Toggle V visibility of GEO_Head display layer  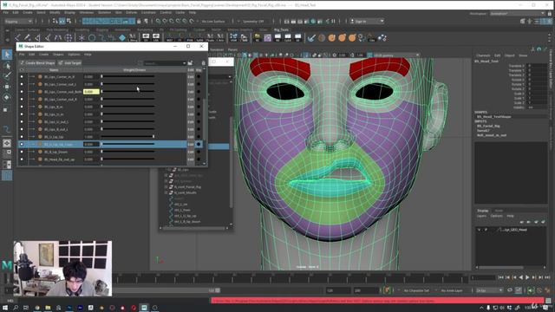(480, 230)
